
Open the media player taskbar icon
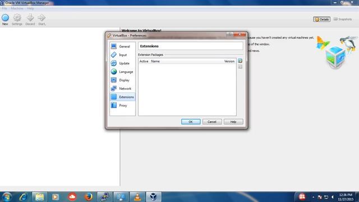[x=56, y=197]
